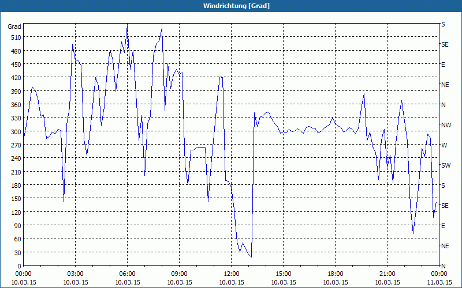Image resolution: width=462 pixels, height=288 pixels.
Task: Select the y-axis value 420
Action: click(16, 78)
